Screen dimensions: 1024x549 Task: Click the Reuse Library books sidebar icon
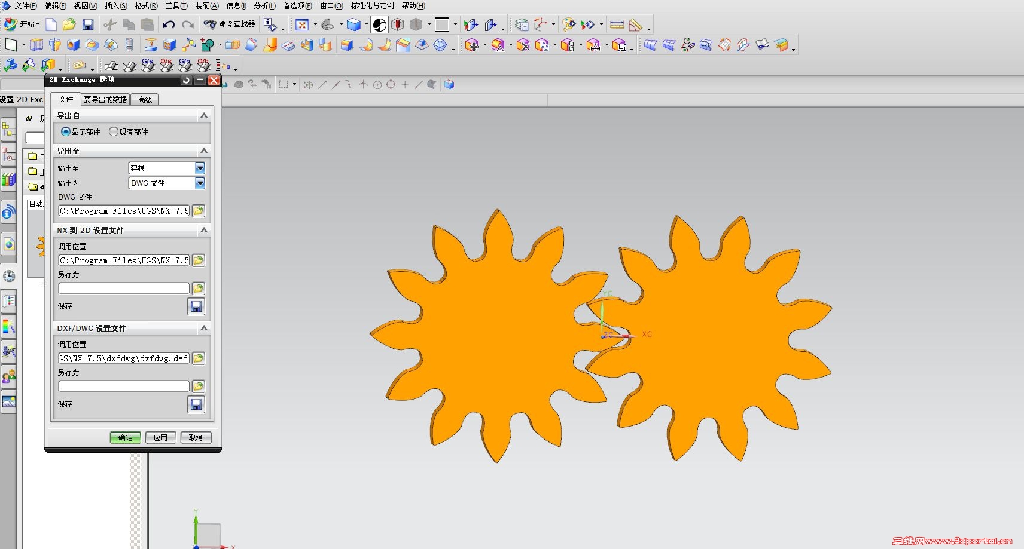point(8,179)
